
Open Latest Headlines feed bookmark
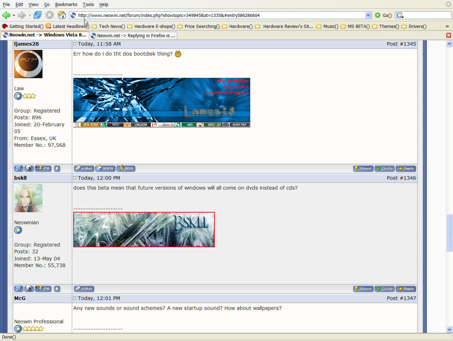pos(67,26)
